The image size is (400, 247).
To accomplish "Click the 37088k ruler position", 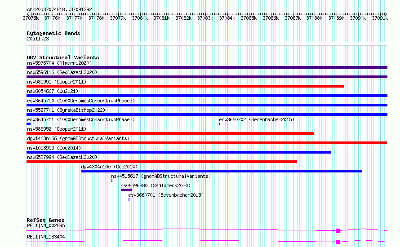I will point(314,18).
